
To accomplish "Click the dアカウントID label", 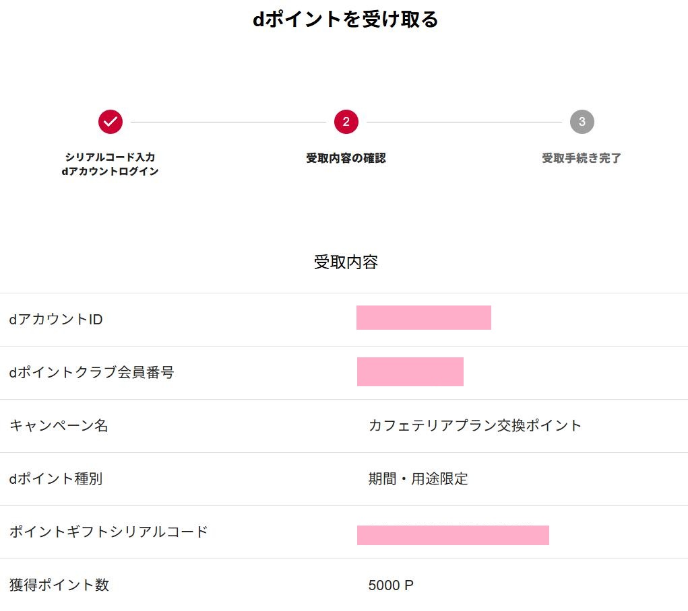I will pyautogui.click(x=56, y=319).
